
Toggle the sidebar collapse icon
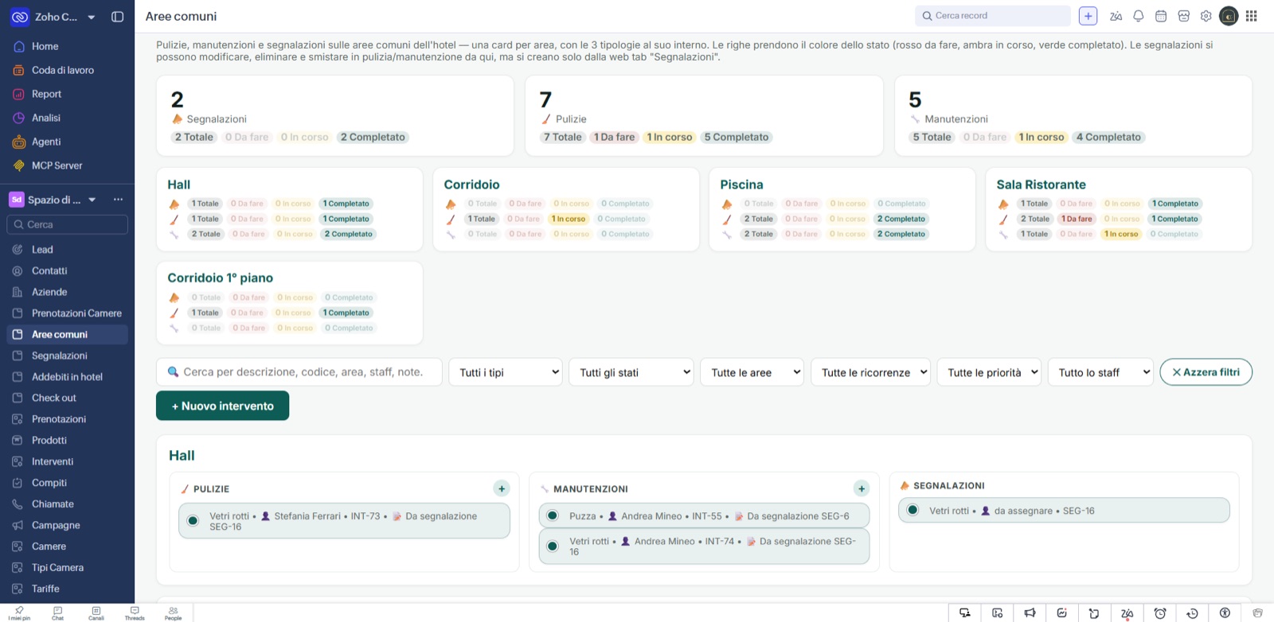click(x=118, y=17)
